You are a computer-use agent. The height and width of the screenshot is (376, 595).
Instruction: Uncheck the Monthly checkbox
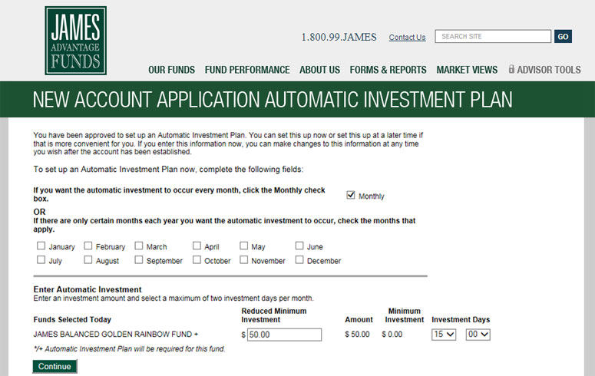[x=351, y=195]
